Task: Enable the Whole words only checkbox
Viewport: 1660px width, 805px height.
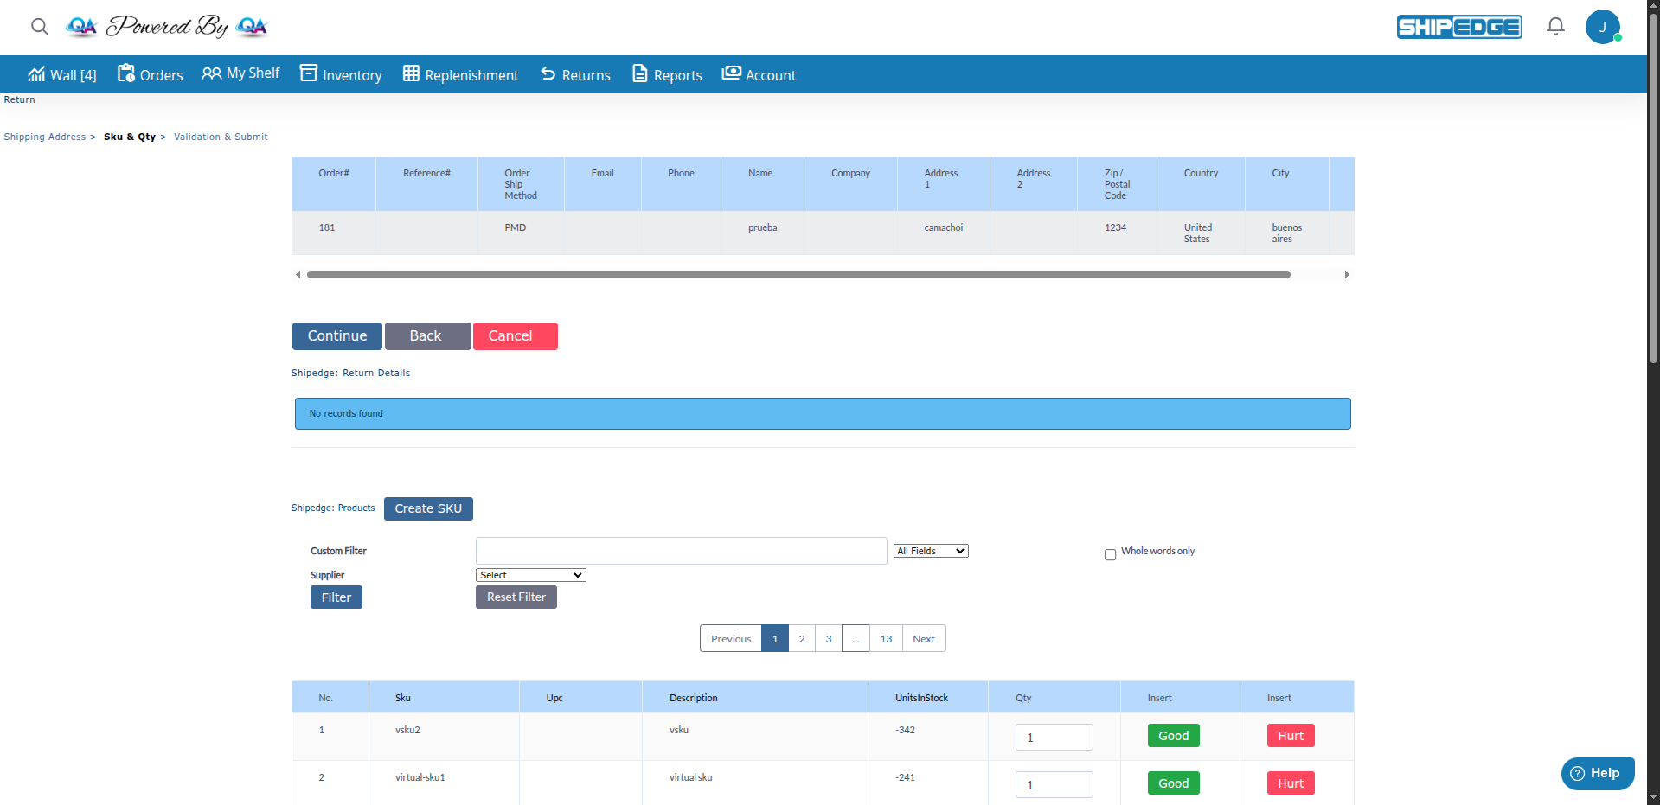Action: 1110,555
